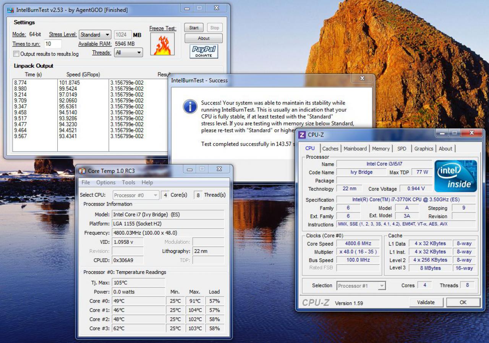Screen dimensions: 489x343
Task: Open the Threads All dropdown
Action: [128, 53]
